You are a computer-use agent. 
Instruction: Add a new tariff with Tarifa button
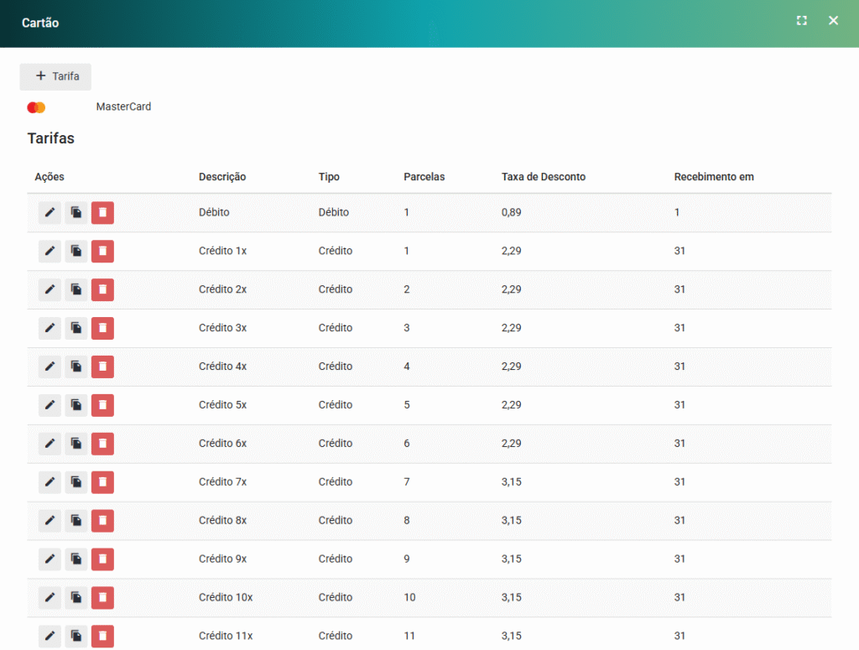[55, 76]
